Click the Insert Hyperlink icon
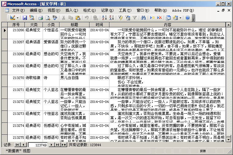 point(95,18)
